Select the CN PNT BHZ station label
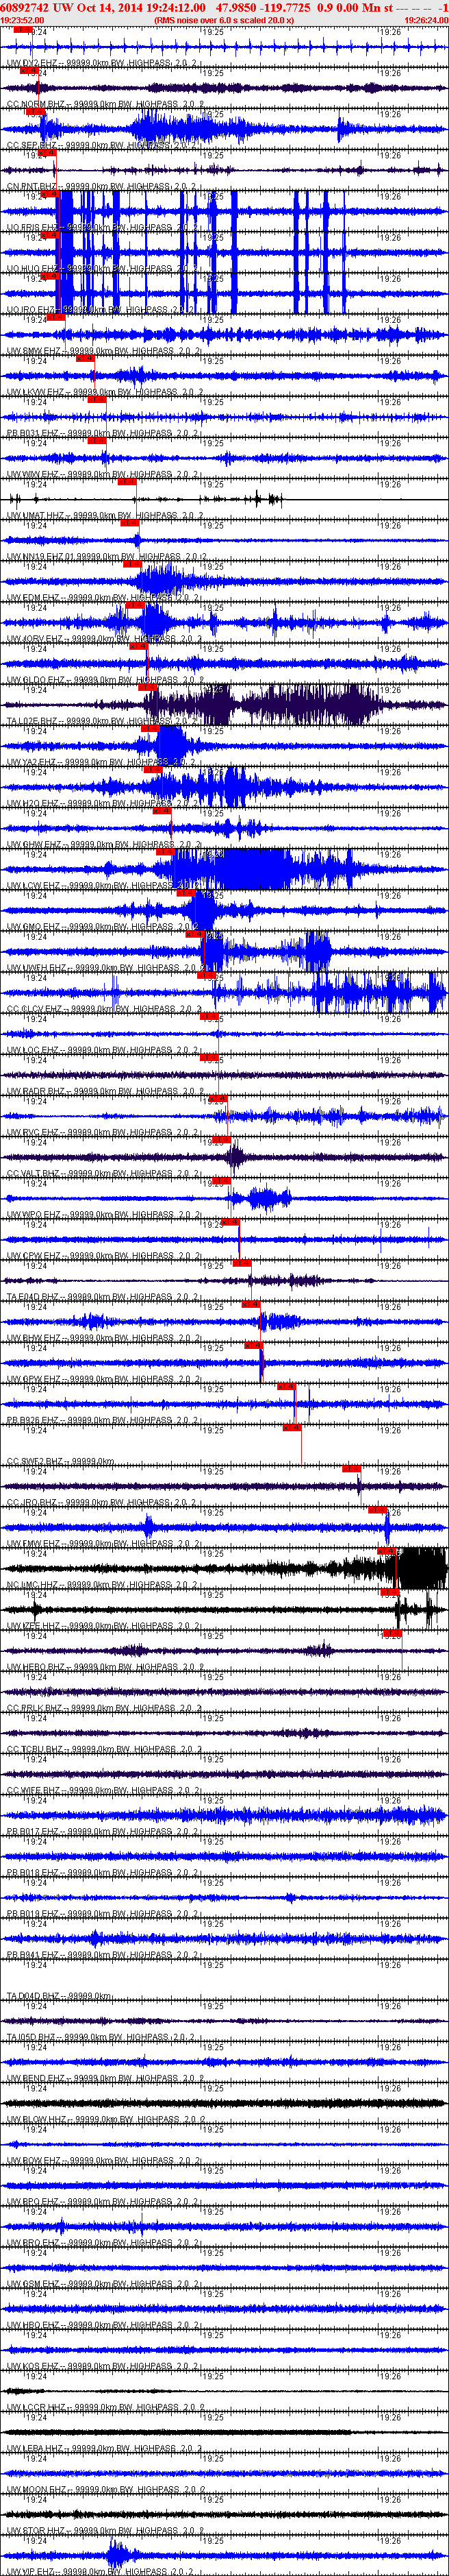The image size is (449, 2576). [x=104, y=186]
